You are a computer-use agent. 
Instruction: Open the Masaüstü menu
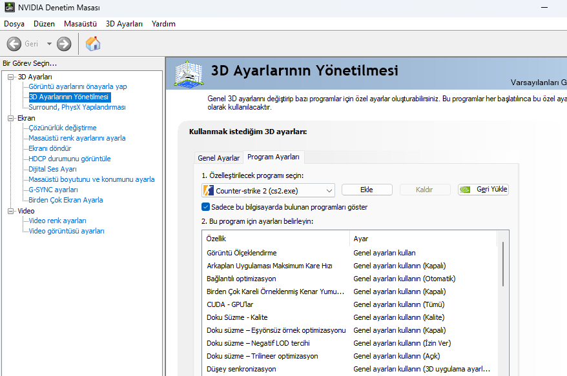click(x=80, y=24)
